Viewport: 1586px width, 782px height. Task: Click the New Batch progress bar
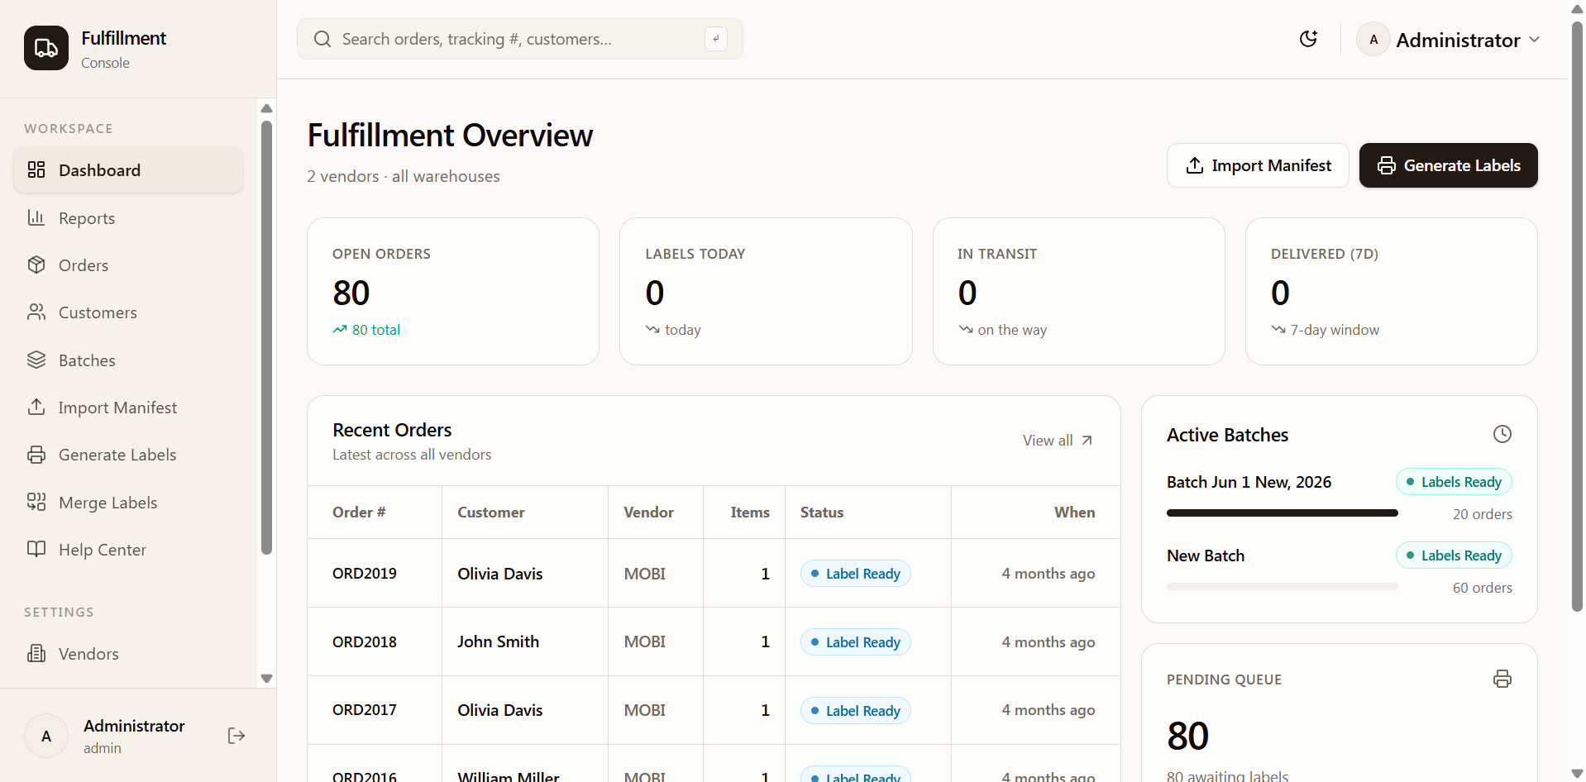pyautogui.click(x=1282, y=587)
